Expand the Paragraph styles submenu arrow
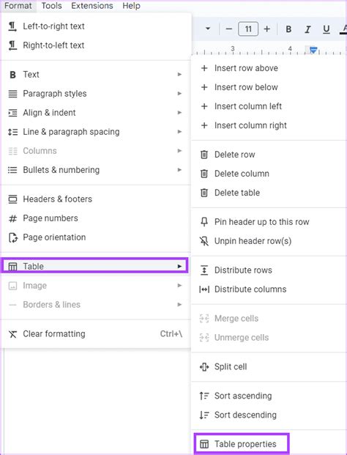Image resolution: width=347 pixels, height=455 pixels. tap(179, 94)
